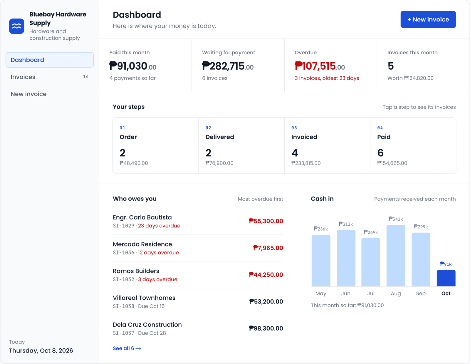The image size is (470, 364).
Task: Open the Paid this month card
Action: point(145,66)
